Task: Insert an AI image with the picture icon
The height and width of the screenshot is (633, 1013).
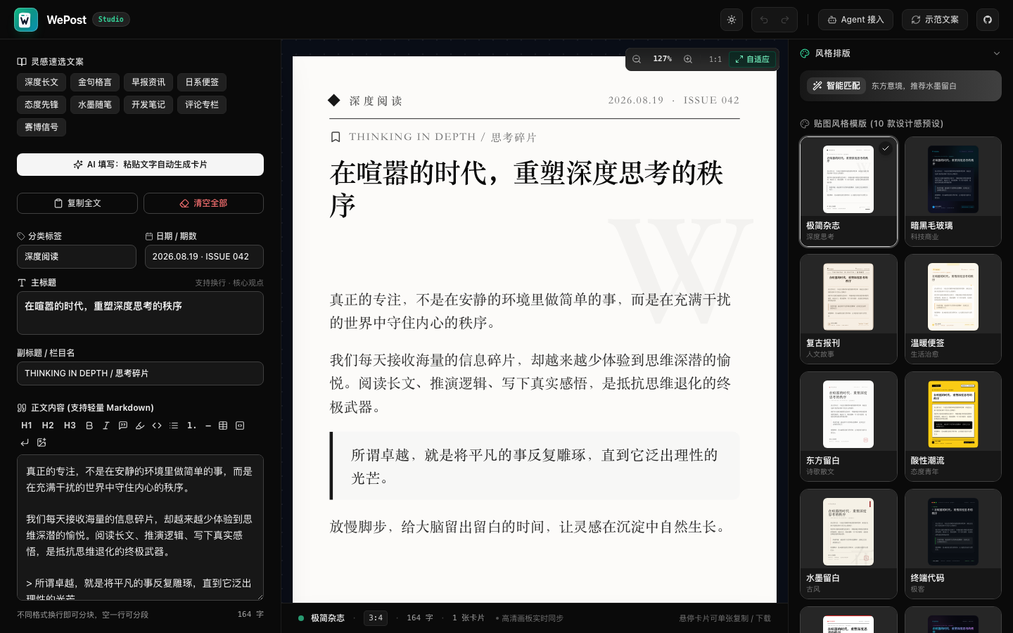Action: point(42,442)
